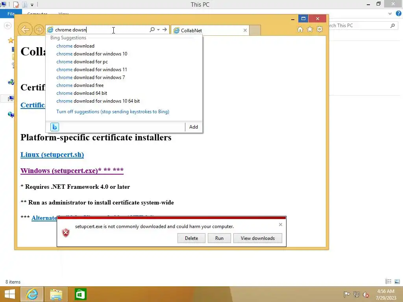Click Turn off suggestions link
The image size is (403, 302).
click(x=113, y=112)
